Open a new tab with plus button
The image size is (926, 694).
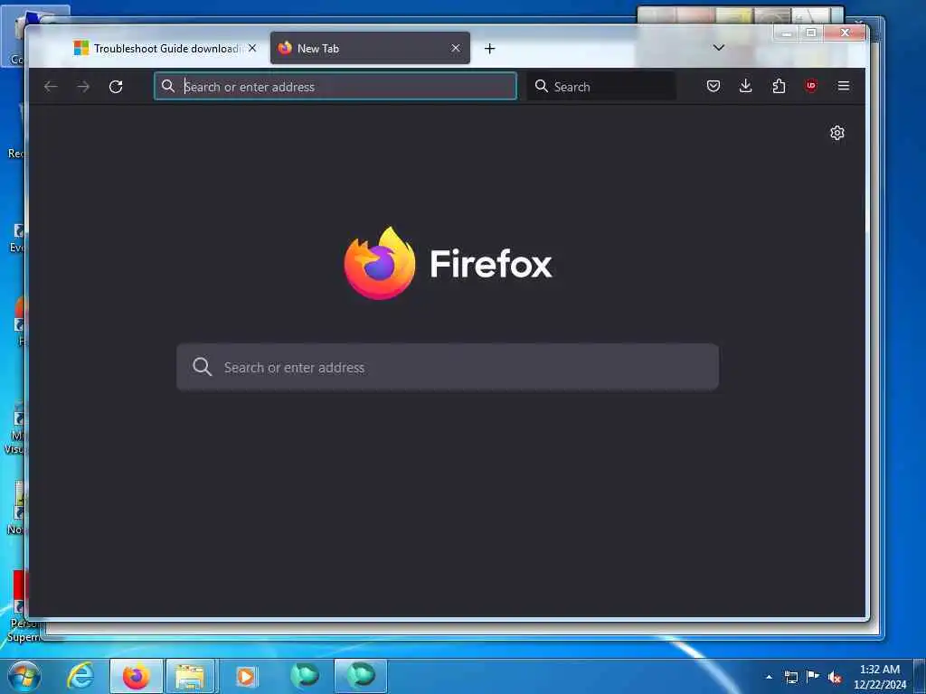click(x=489, y=49)
